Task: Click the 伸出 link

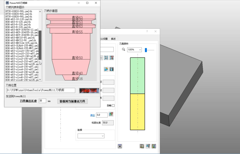Action: pos(92,115)
